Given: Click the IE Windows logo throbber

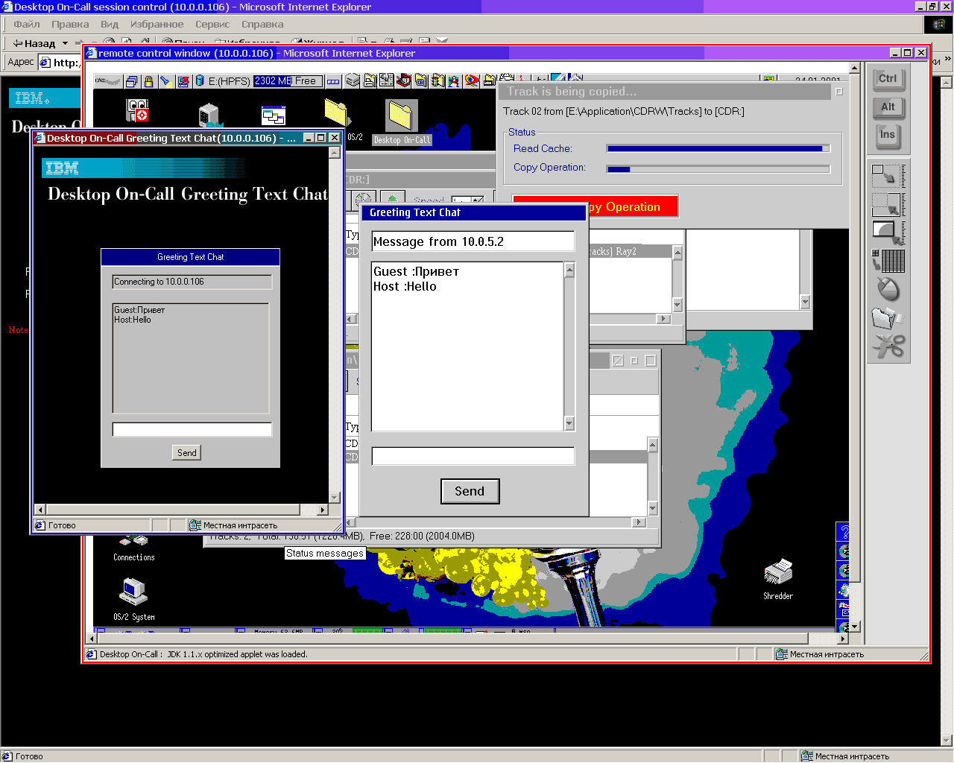Looking at the screenshot, I should [x=938, y=25].
